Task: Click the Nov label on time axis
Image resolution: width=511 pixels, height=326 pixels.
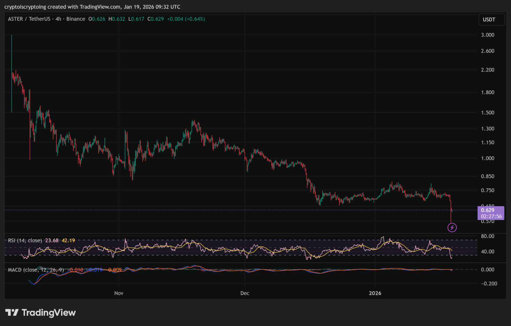Action: [119, 293]
